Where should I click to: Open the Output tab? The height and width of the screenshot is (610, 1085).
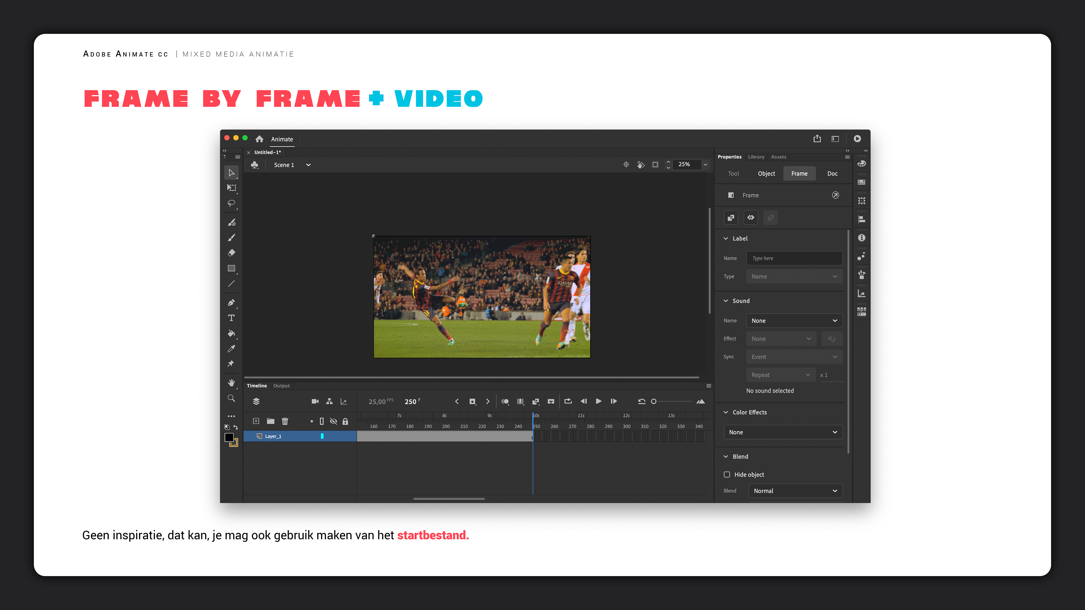(281, 385)
